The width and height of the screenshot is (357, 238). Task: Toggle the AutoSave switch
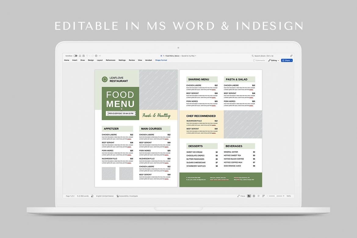[x=75, y=56]
